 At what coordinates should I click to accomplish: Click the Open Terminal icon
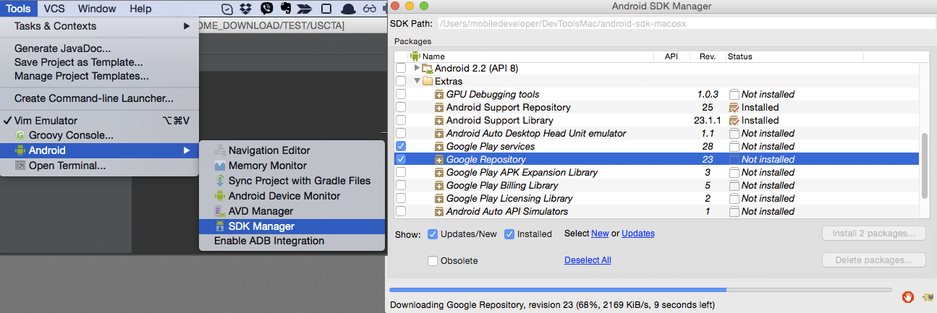(20, 166)
